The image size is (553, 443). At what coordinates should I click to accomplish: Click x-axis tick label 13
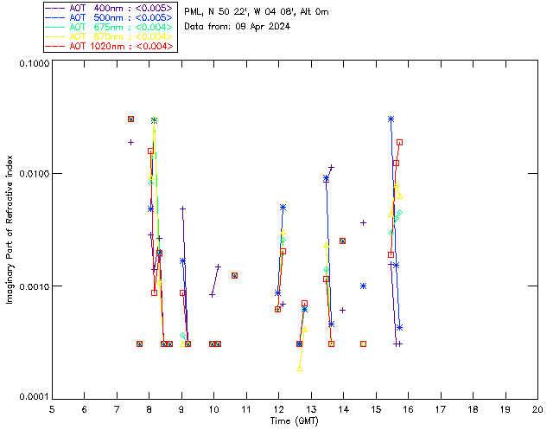(311, 409)
